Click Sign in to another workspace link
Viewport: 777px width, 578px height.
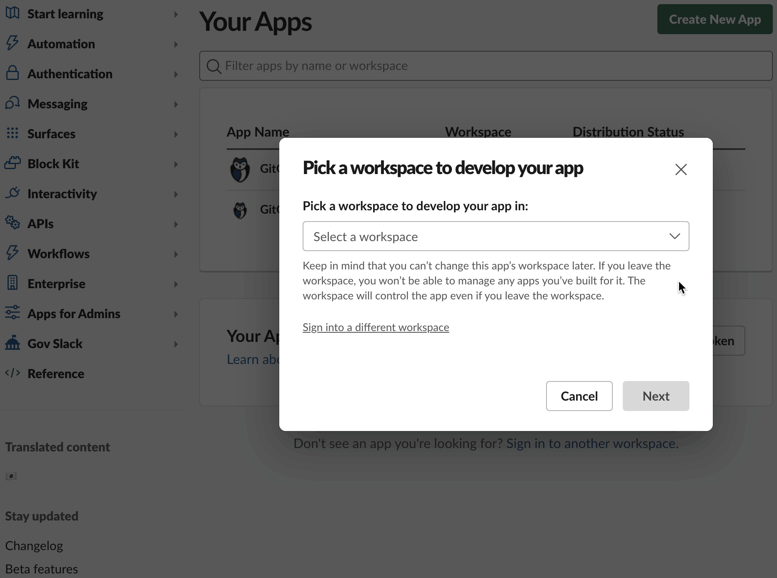coord(592,443)
